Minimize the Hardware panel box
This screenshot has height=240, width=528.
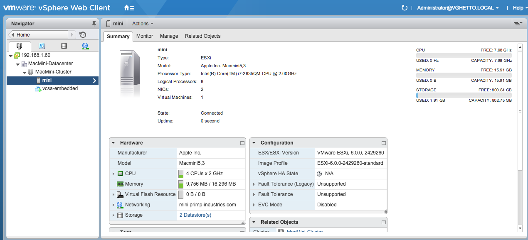click(242, 143)
